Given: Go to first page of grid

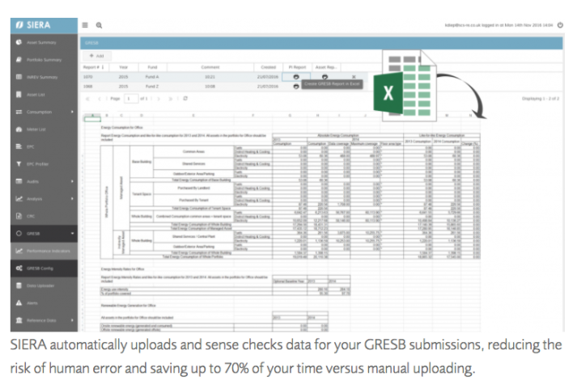Looking at the screenshot, I should pyautogui.click(x=87, y=99).
